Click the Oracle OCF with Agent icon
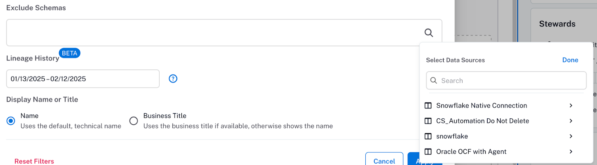This screenshot has width=597, height=165. [428, 152]
